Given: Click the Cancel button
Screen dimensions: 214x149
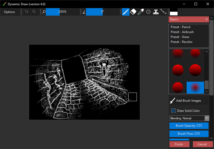Looking at the screenshot, I should (x=203, y=144).
